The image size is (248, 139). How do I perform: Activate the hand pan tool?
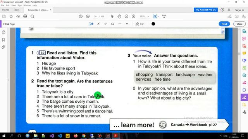[x=119, y=16]
